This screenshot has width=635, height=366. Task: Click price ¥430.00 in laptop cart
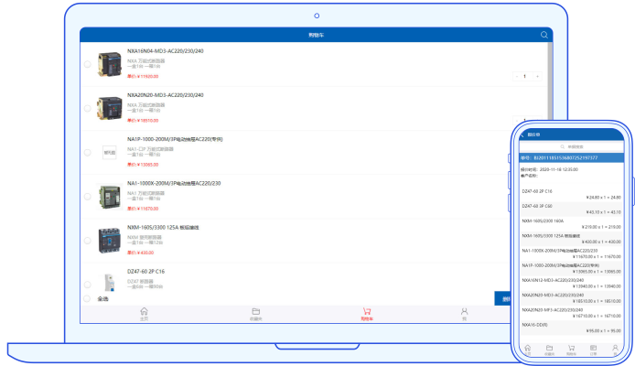140,253
